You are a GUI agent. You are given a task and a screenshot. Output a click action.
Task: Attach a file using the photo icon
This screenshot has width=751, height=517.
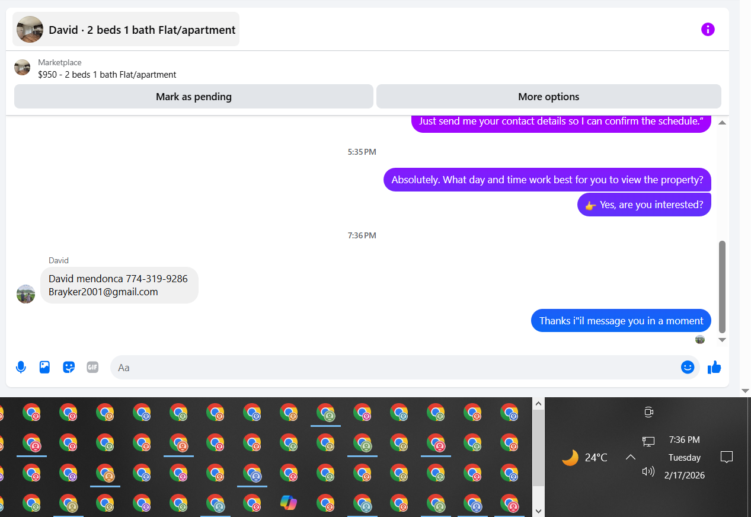click(x=44, y=367)
